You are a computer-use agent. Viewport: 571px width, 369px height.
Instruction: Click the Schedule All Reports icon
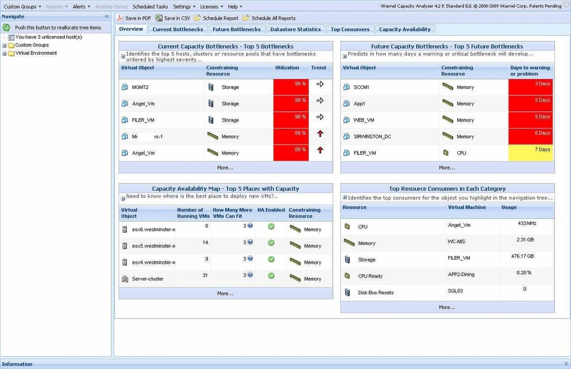click(x=246, y=18)
